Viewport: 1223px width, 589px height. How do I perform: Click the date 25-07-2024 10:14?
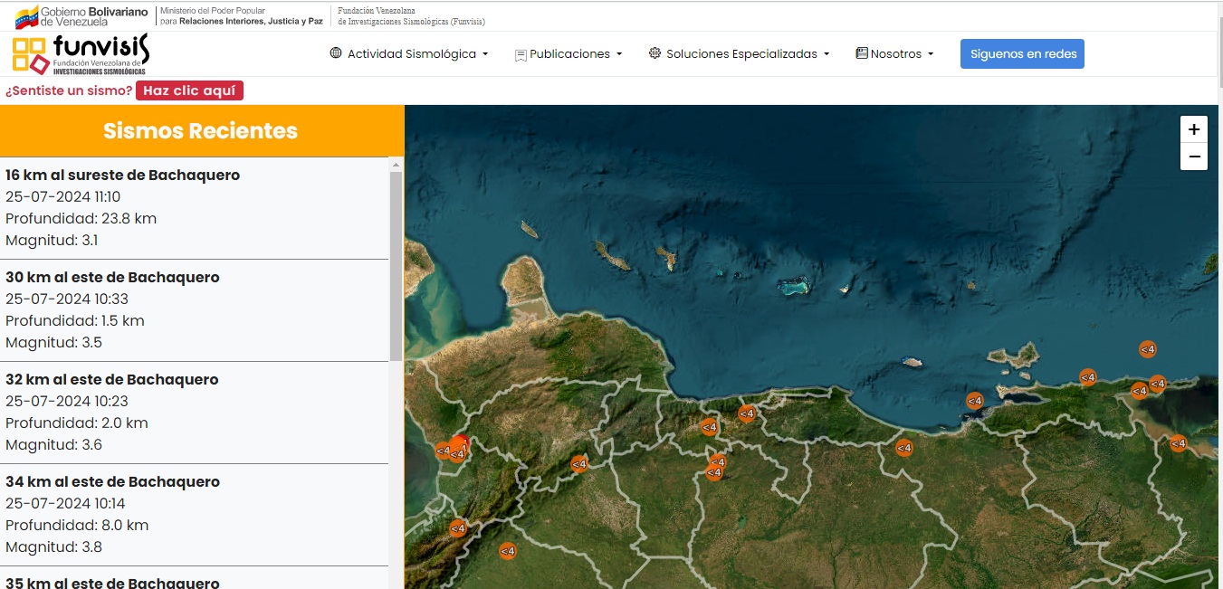coord(65,504)
